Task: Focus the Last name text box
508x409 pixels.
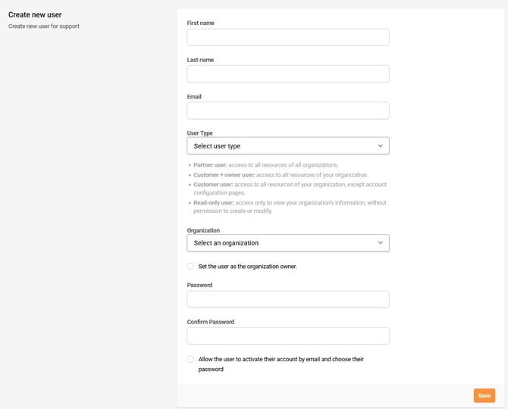Action: click(x=287, y=73)
